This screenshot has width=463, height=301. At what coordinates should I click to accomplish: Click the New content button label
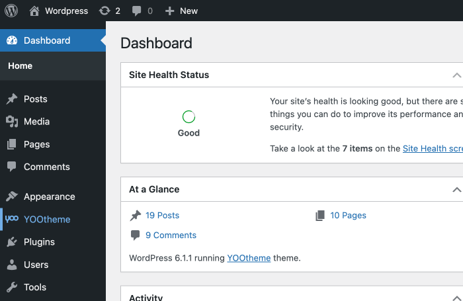(x=189, y=11)
